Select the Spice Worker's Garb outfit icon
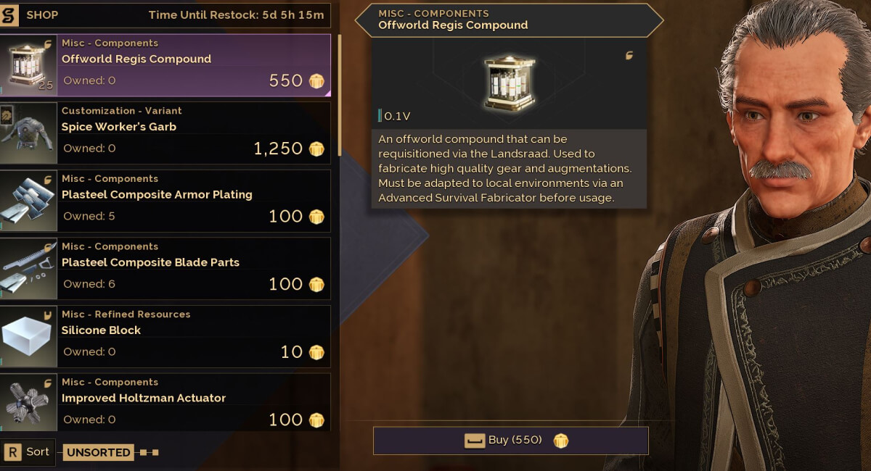The width and height of the screenshot is (871, 471). 28,131
